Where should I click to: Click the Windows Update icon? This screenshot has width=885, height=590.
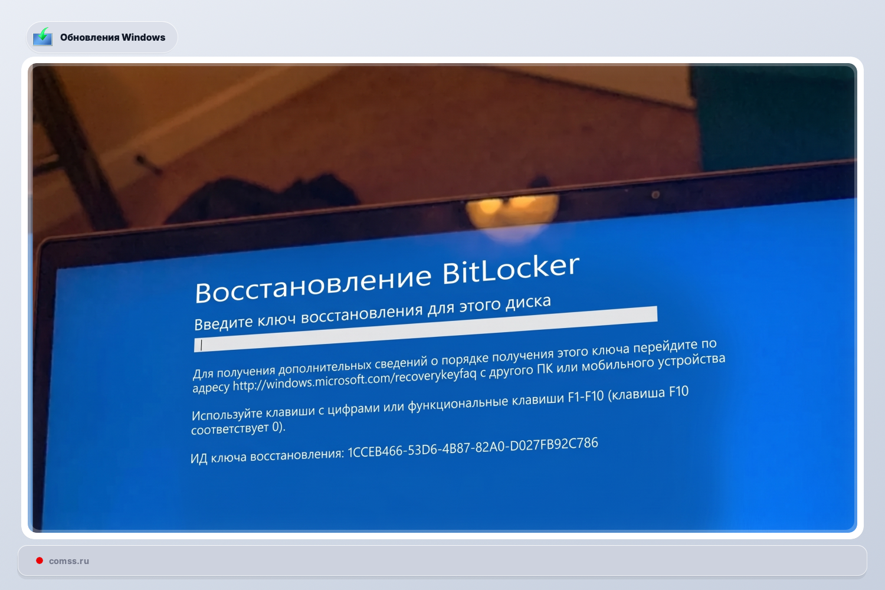42,37
